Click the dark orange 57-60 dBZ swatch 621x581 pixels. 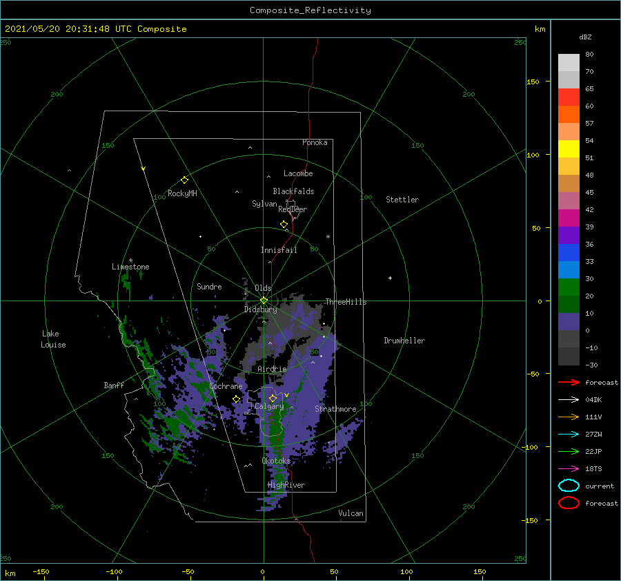click(x=569, y=114)
